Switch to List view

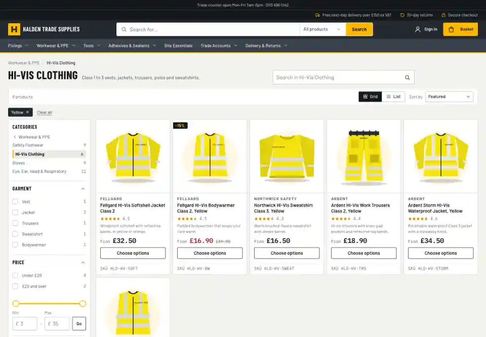[x=393, y=97]
